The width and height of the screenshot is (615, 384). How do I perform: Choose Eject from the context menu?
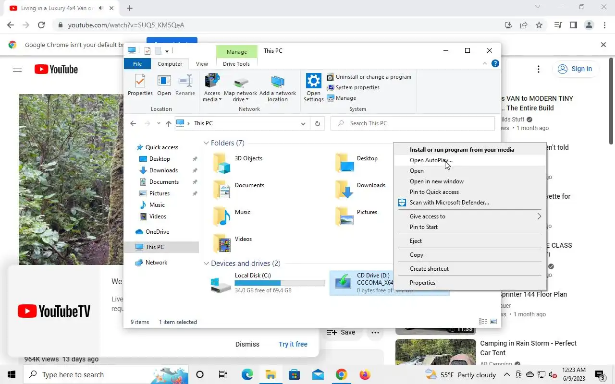469,241
